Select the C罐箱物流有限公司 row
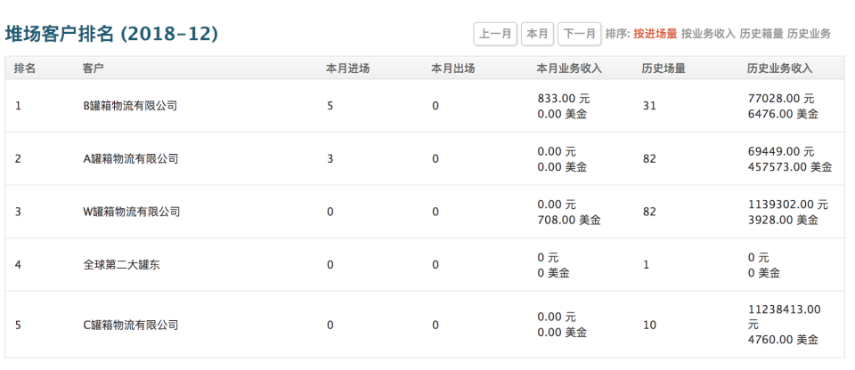This screenshot has width=855, height=370. tap(130, 325)
